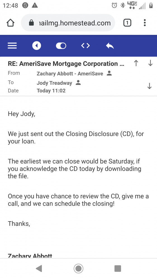View message source via code brackets icon
157x279 pixels.
[x=85, y=46]
